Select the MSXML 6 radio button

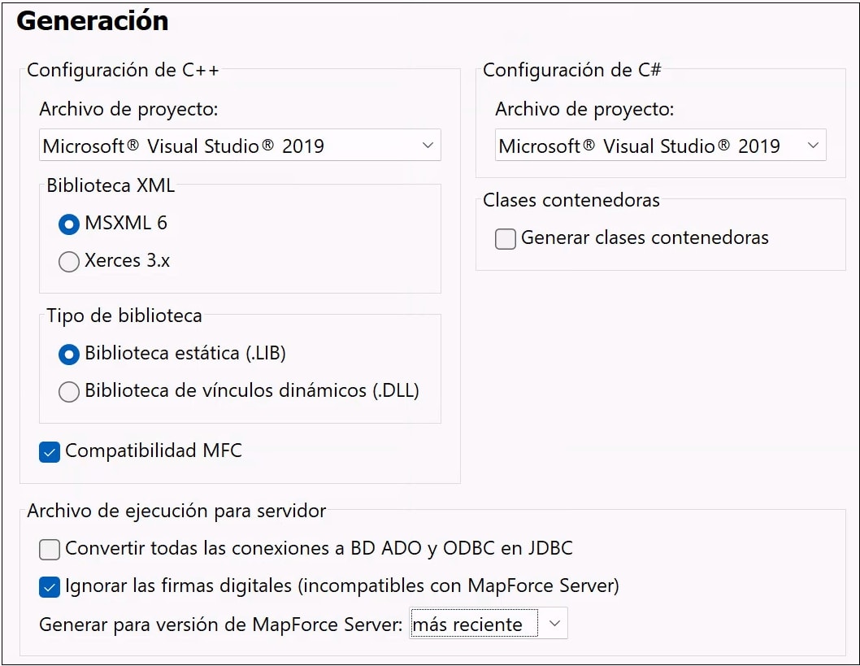pos(69,224)
